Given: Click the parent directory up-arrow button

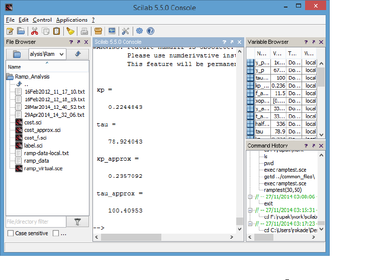Looking at the screenshot, I should coord(78,54).
